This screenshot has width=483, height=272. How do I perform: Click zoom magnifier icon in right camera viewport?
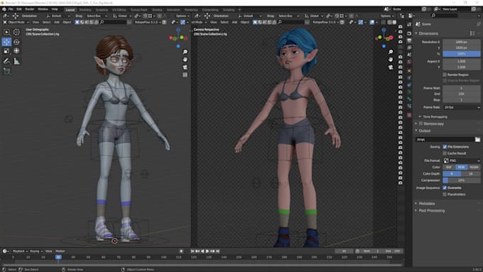[x=391, y=52]
